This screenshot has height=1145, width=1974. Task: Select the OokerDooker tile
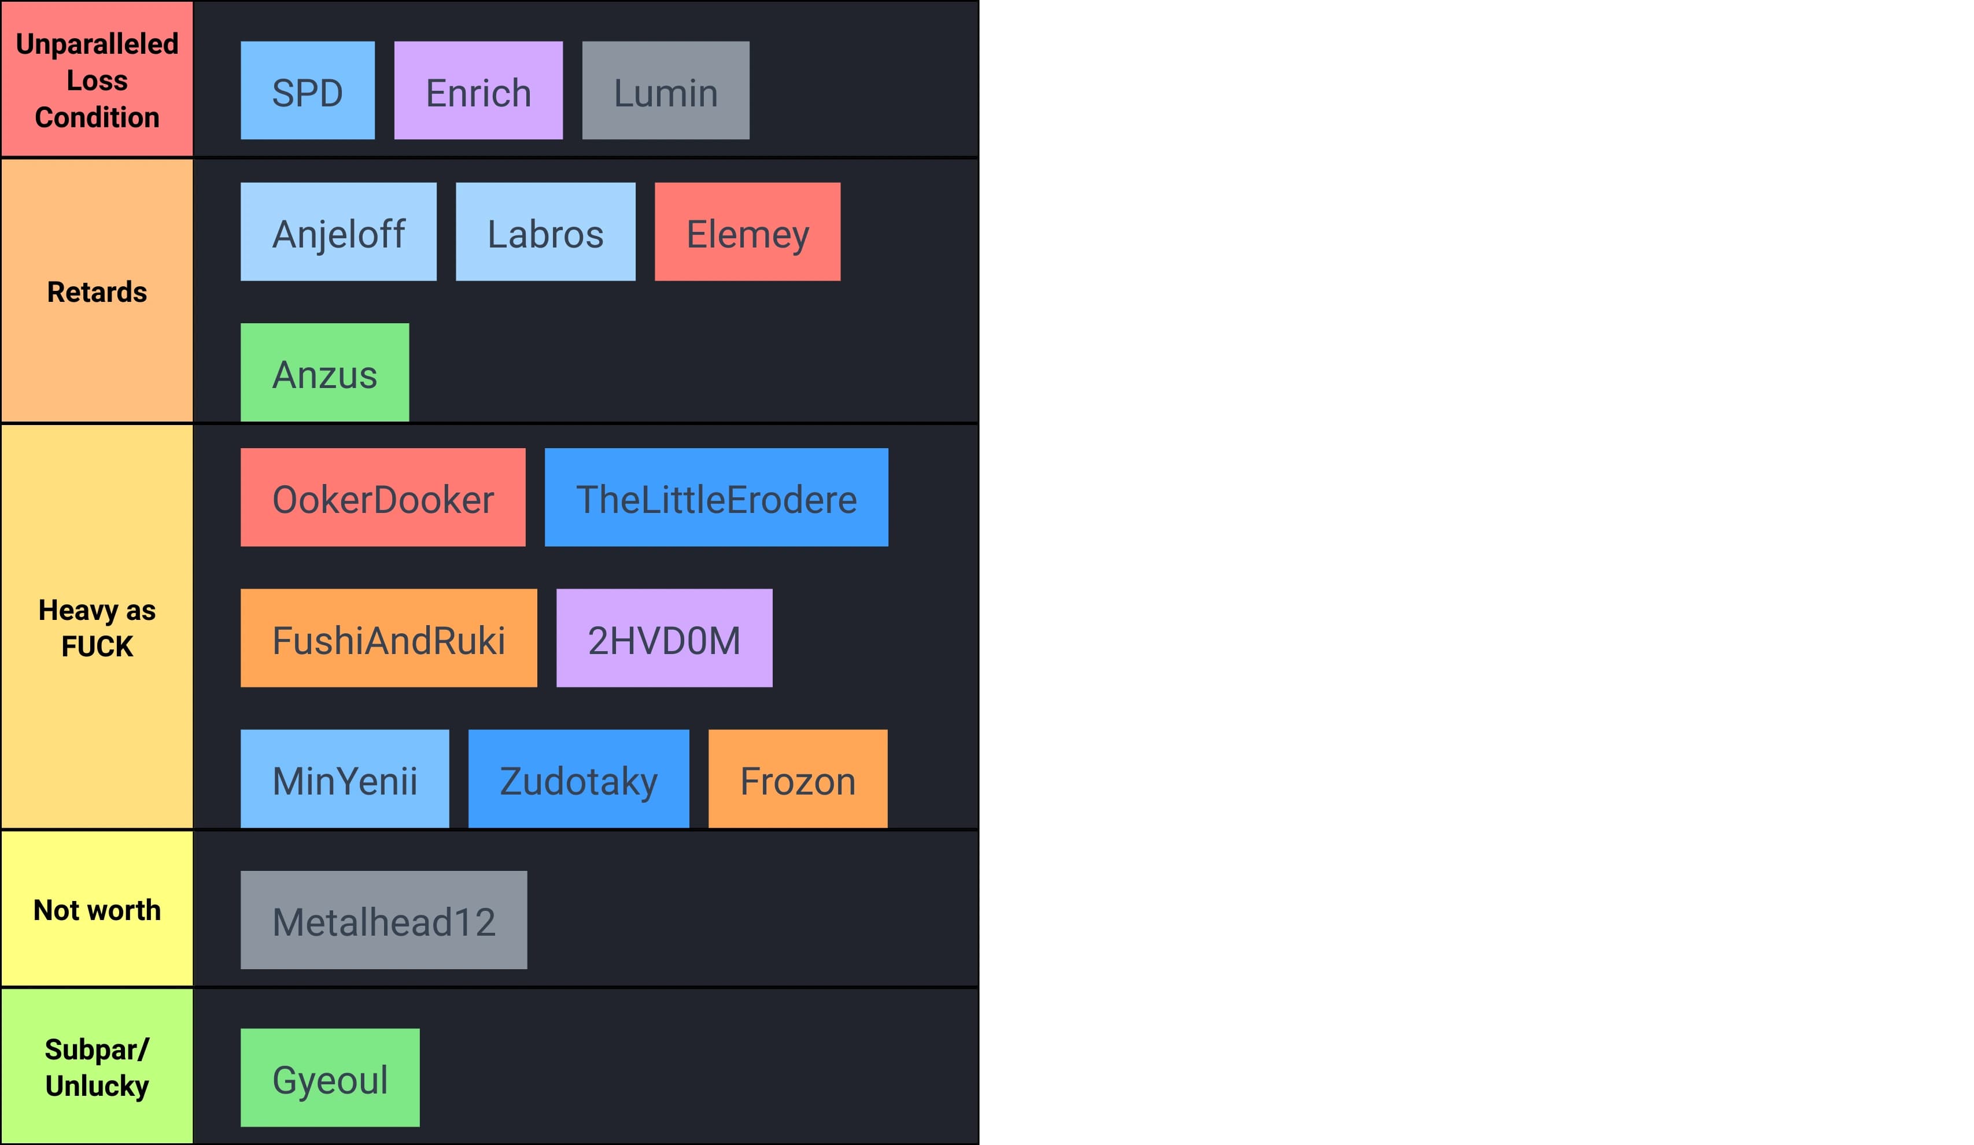[x=382, y=497]
